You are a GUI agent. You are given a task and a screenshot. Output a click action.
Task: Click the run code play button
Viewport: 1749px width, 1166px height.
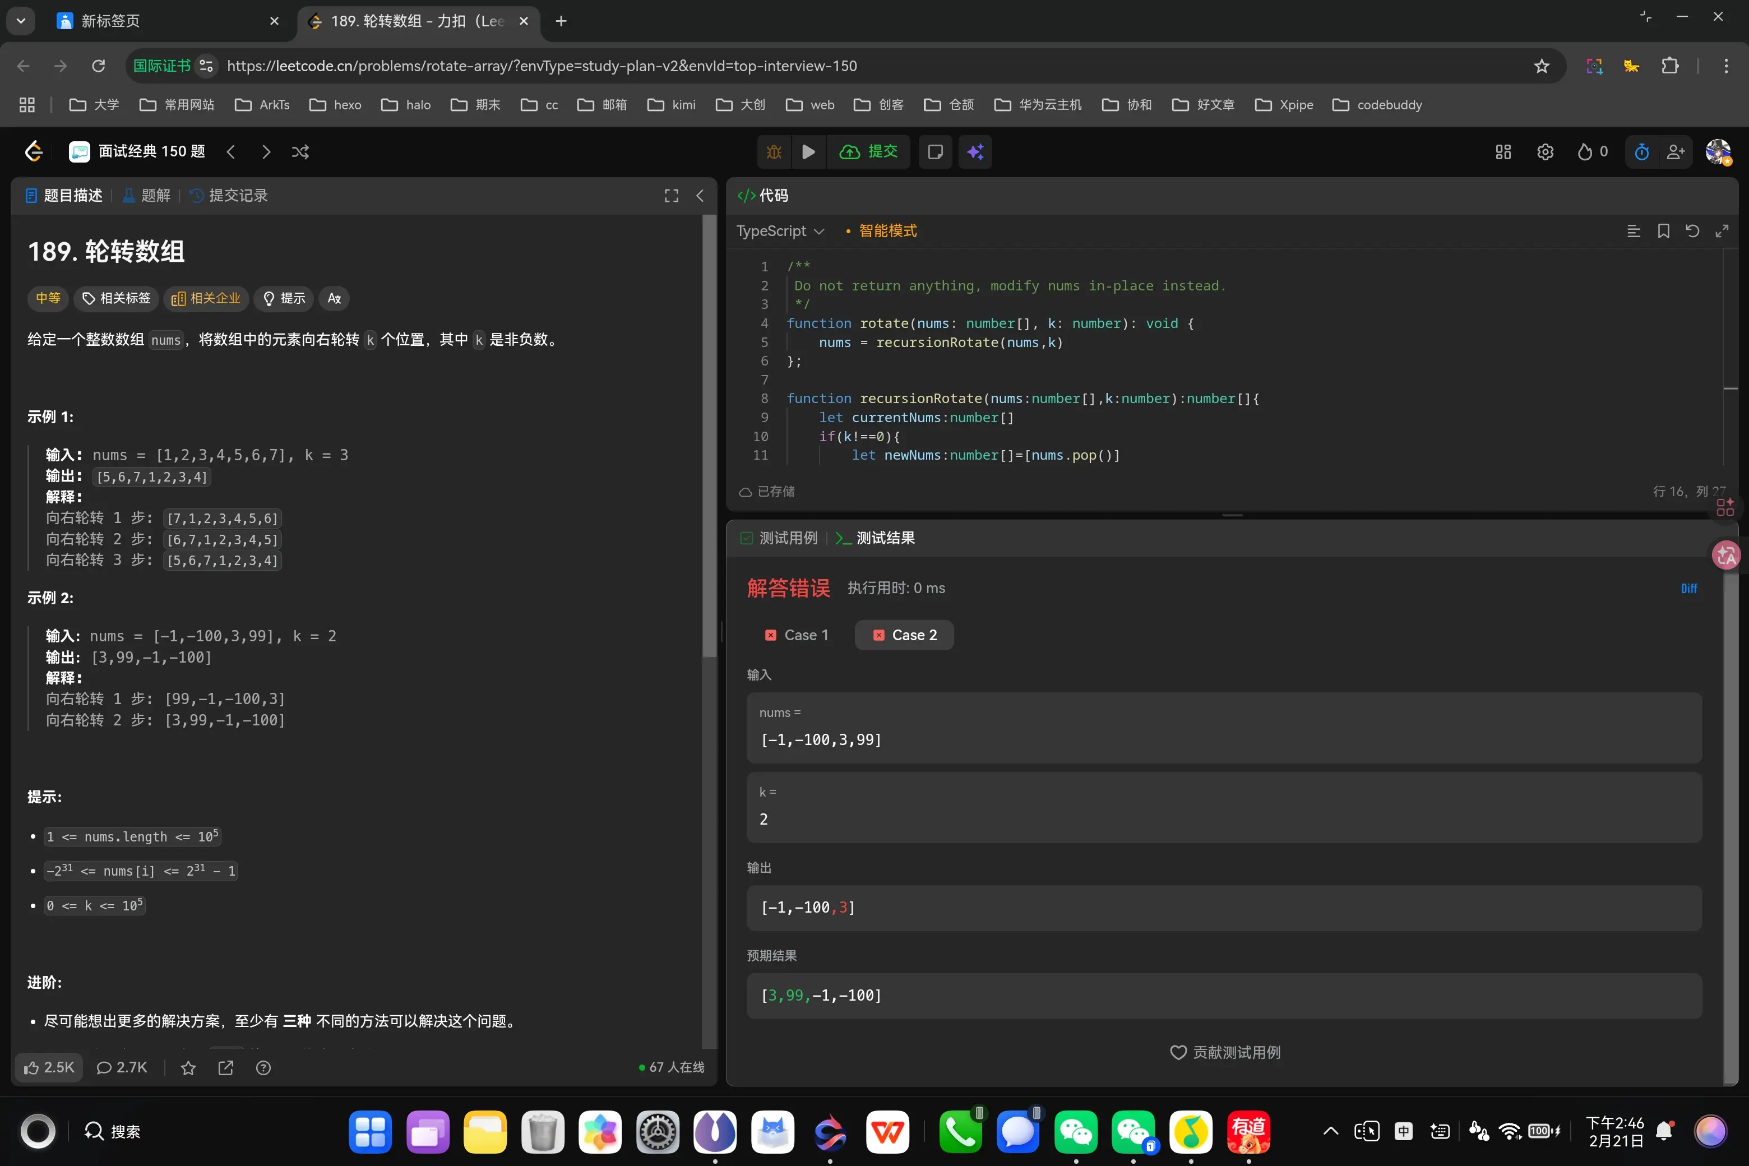(x=808, y=152)
